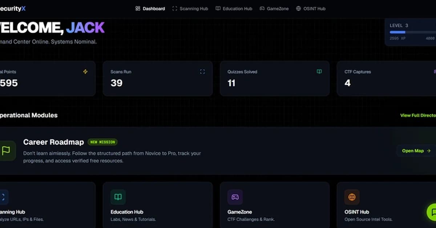Click 'CTF Challenges & Rank.' description
436x228 pixels.
pyautogui.click(x=251, y=220)
